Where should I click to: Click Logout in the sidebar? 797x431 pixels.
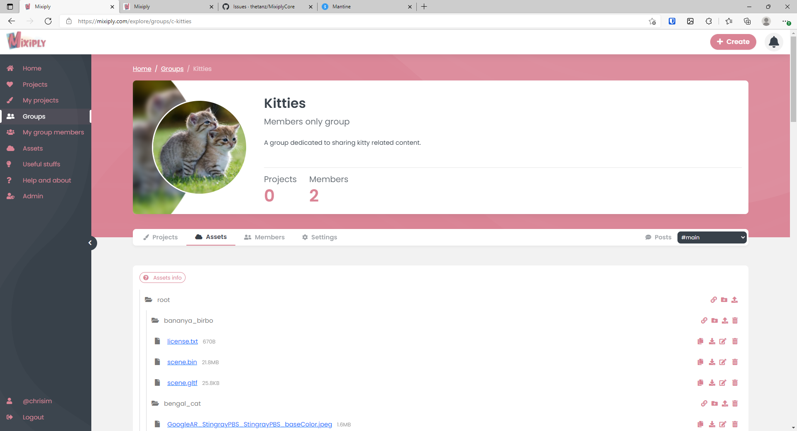46,417
